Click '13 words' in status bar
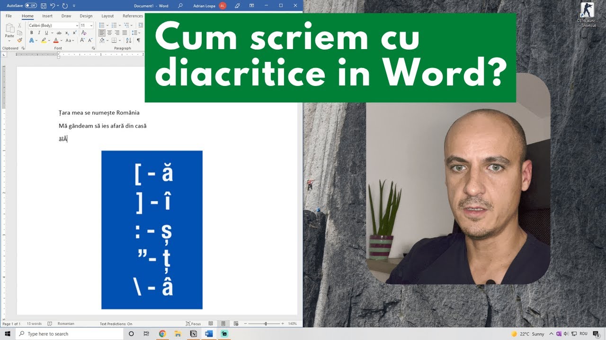This screenshot has width=606, height=340. click(34, 324)
